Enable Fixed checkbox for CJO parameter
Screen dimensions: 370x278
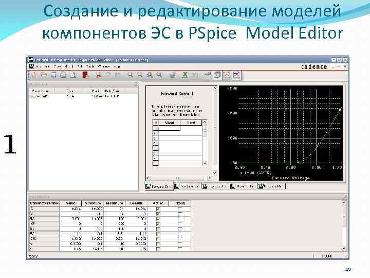coord(180,239)
